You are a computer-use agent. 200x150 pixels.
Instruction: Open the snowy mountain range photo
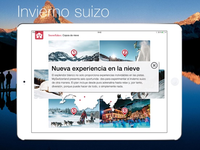(x=74, y=51)
